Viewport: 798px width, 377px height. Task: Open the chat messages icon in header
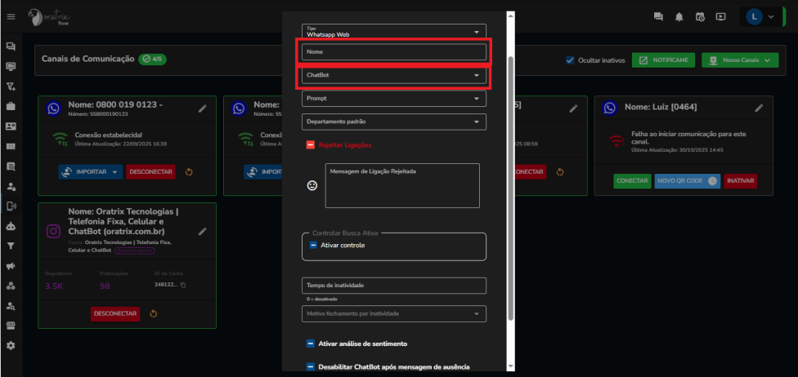coord(658,16)
